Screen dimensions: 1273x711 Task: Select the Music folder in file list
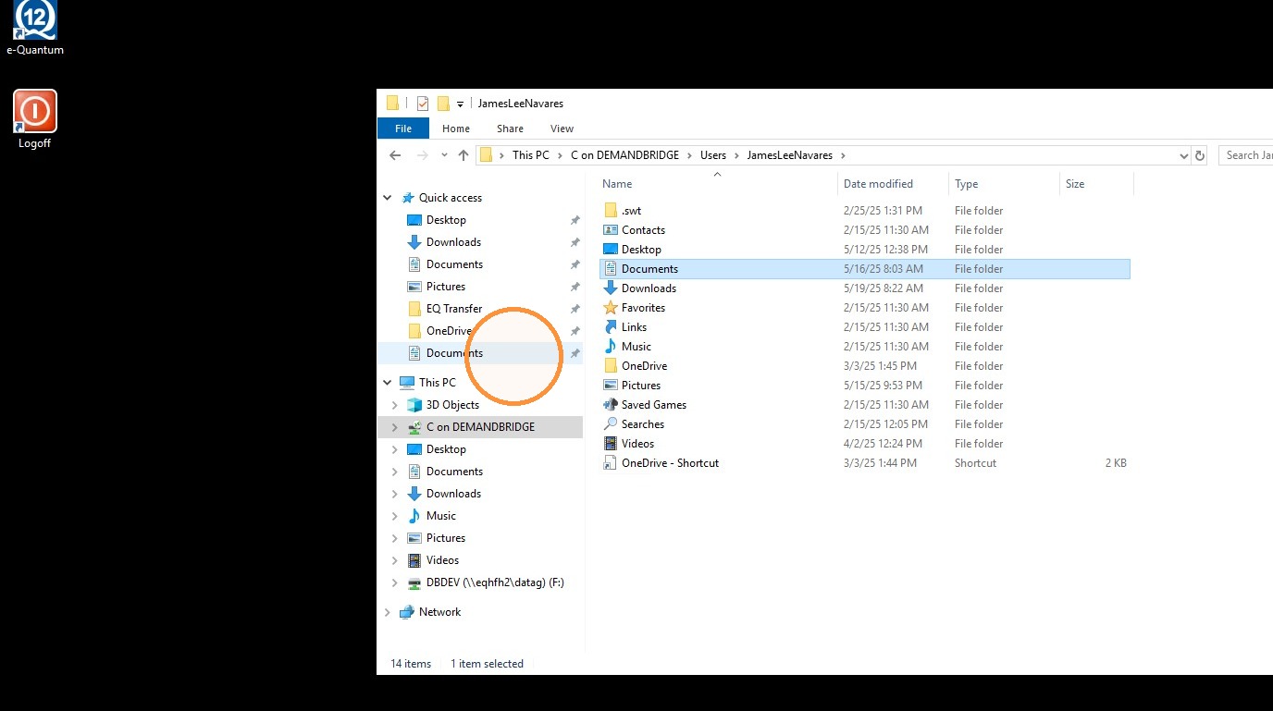coord(636,347)
